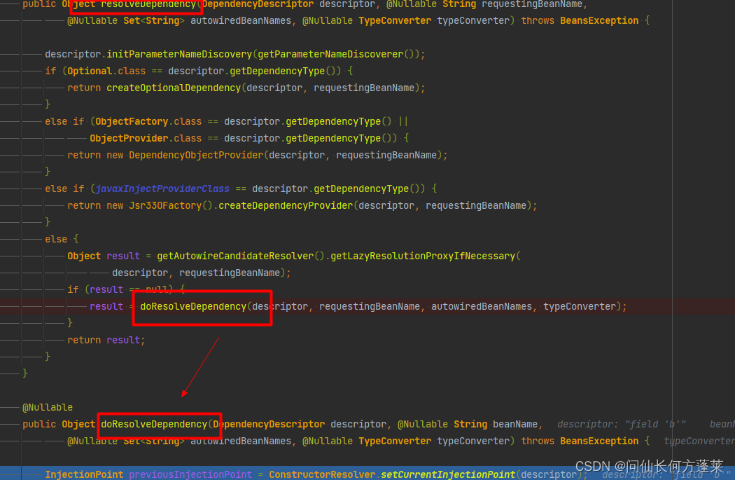The image size is (735, 480).
Task: Click the getAutowireCandidateResolver call
Action: coord(235,256)
